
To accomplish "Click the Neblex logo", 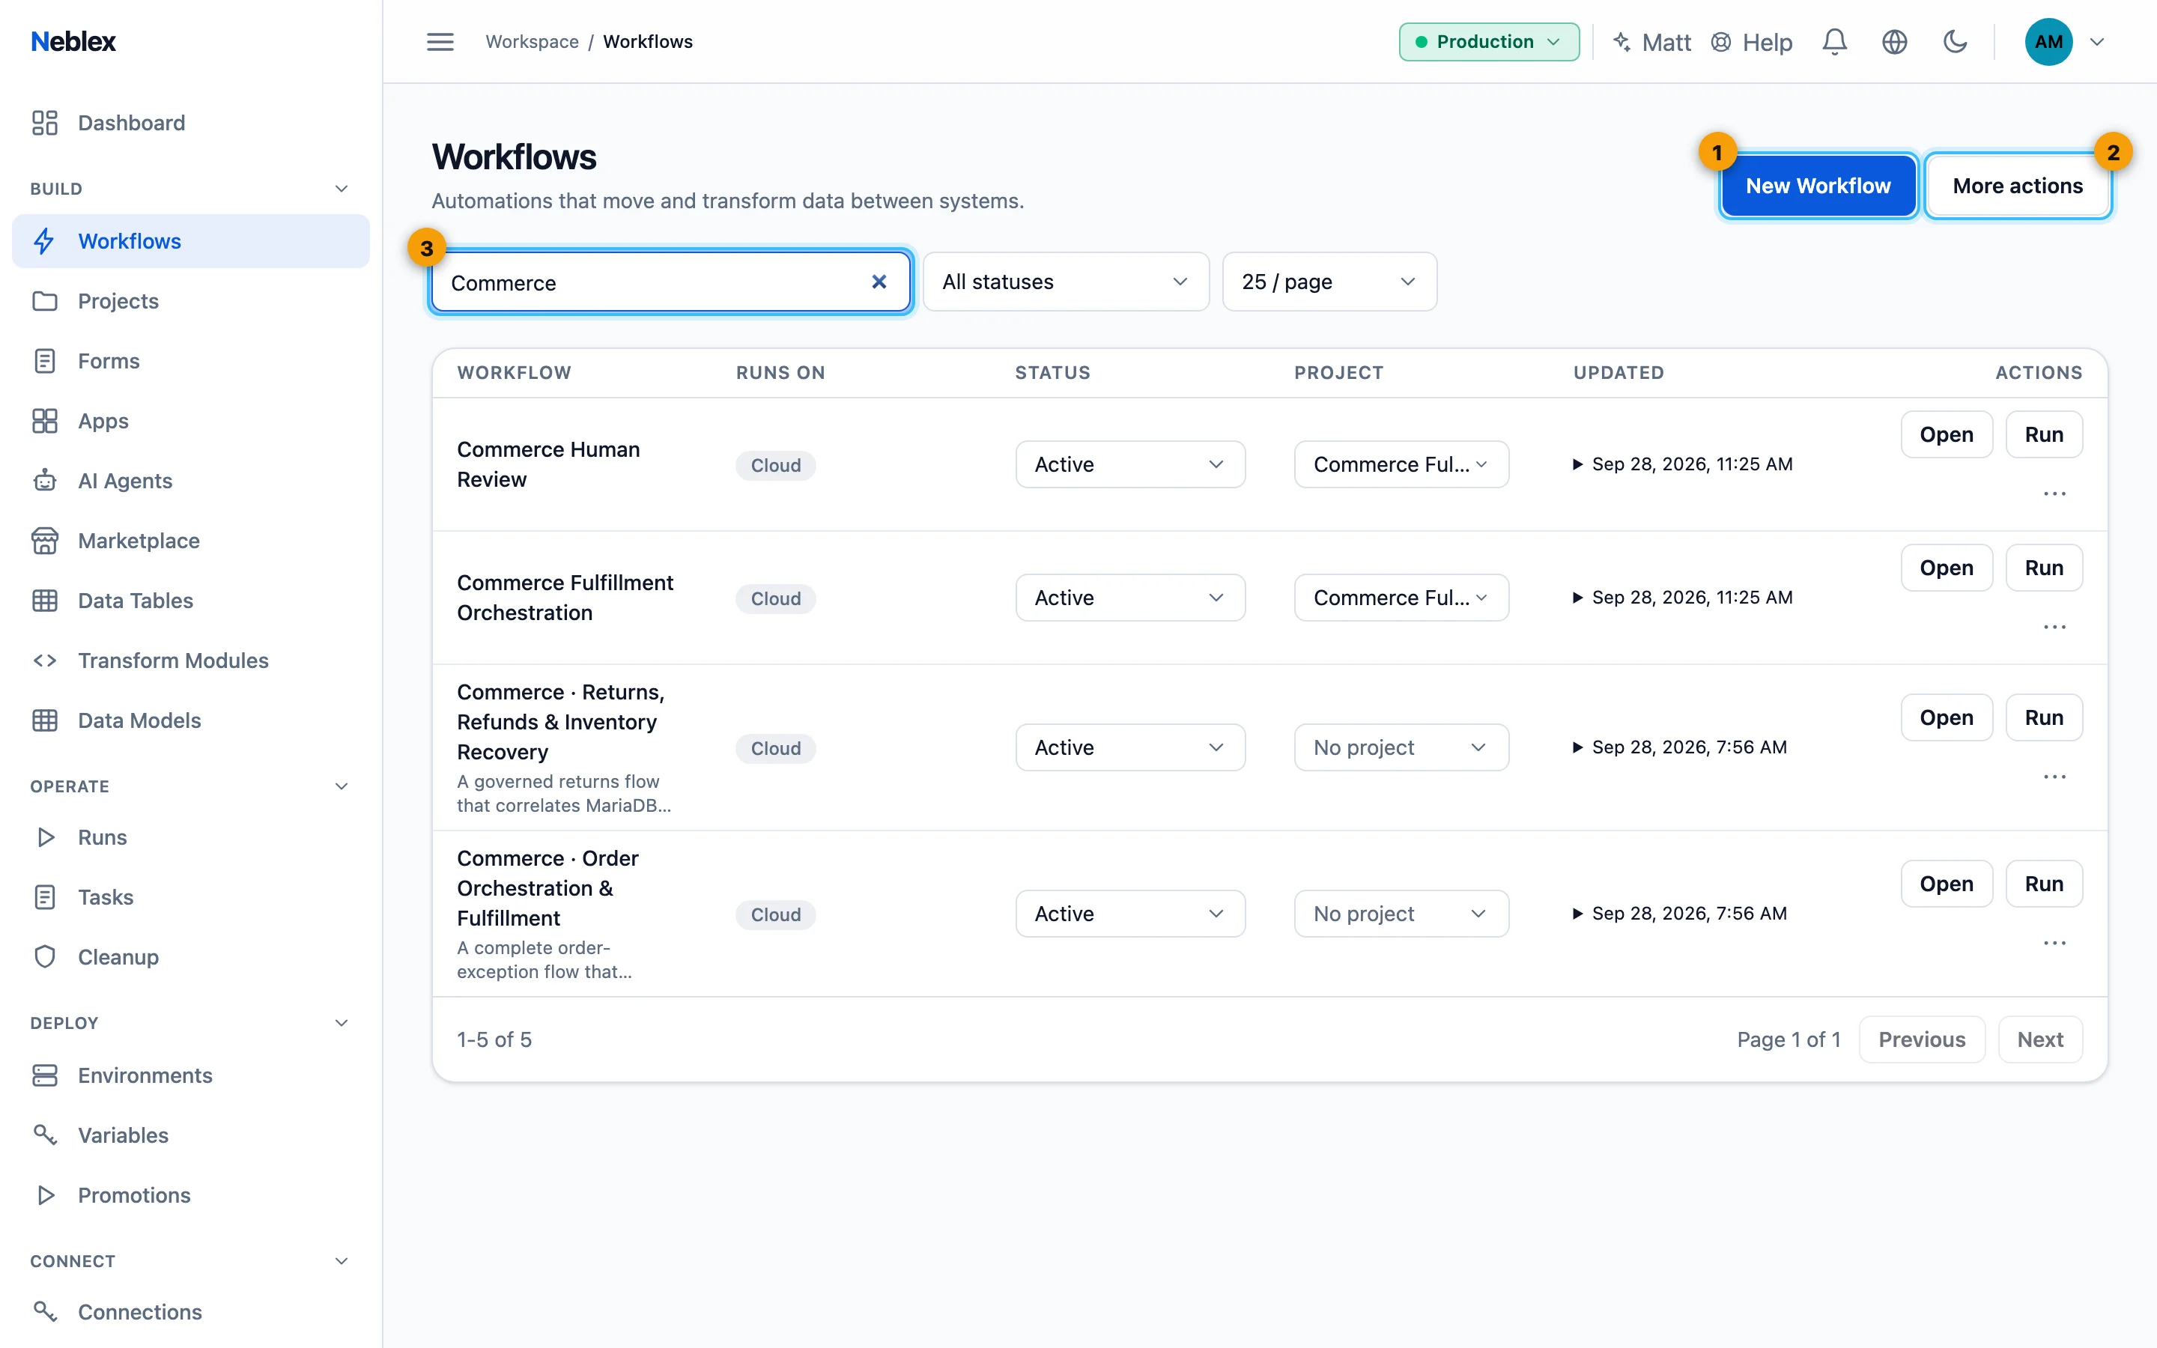I will (73, 42).
